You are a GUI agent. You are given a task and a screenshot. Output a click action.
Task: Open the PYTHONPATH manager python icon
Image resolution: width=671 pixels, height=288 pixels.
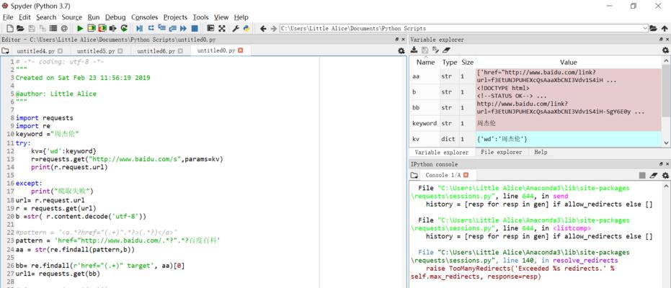click(246, 29)
